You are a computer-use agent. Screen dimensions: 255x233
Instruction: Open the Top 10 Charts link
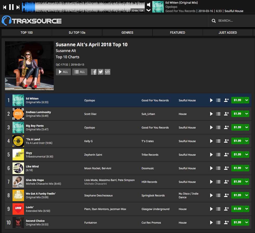(x=68, y=57)
